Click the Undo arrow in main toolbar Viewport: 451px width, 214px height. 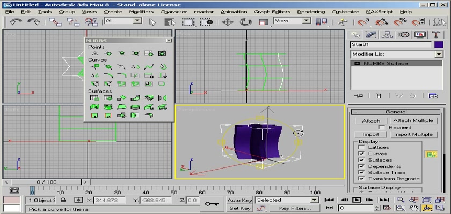coord(16,22)
